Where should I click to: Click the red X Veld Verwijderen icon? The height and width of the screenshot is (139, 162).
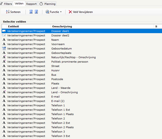coord(70,12)
